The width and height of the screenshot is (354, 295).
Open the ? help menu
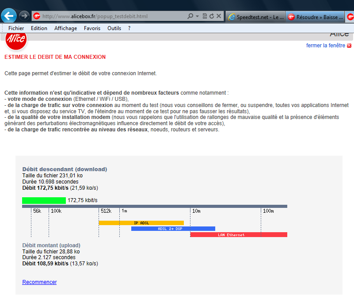point(129,28)
